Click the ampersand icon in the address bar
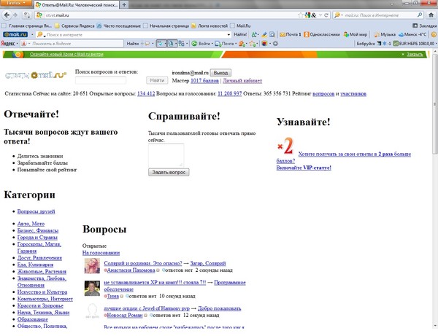 pyautogui.click(x=314, y=15)
